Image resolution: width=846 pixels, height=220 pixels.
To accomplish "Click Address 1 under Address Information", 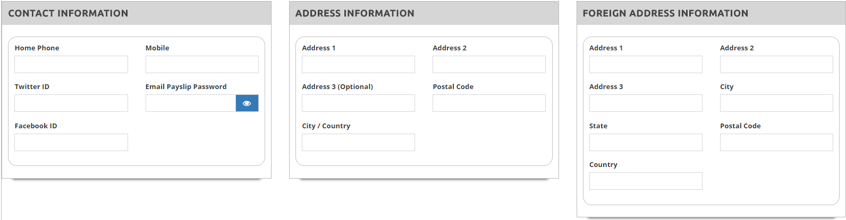I will [x=358, y=65].
